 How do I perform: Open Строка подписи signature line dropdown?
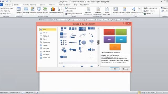(x=151, y=8)
